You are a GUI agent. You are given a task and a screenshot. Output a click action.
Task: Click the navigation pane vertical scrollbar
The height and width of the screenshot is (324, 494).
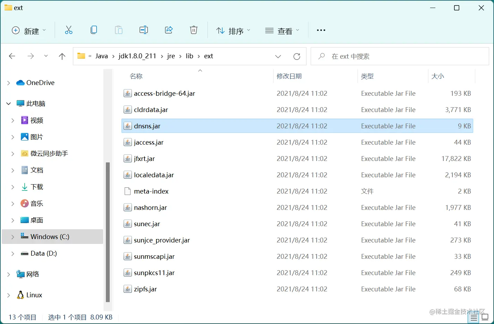[x=108, y=232]
